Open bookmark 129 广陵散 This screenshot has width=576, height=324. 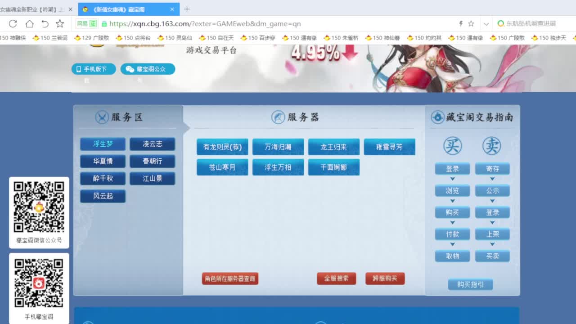coord(91,38)
